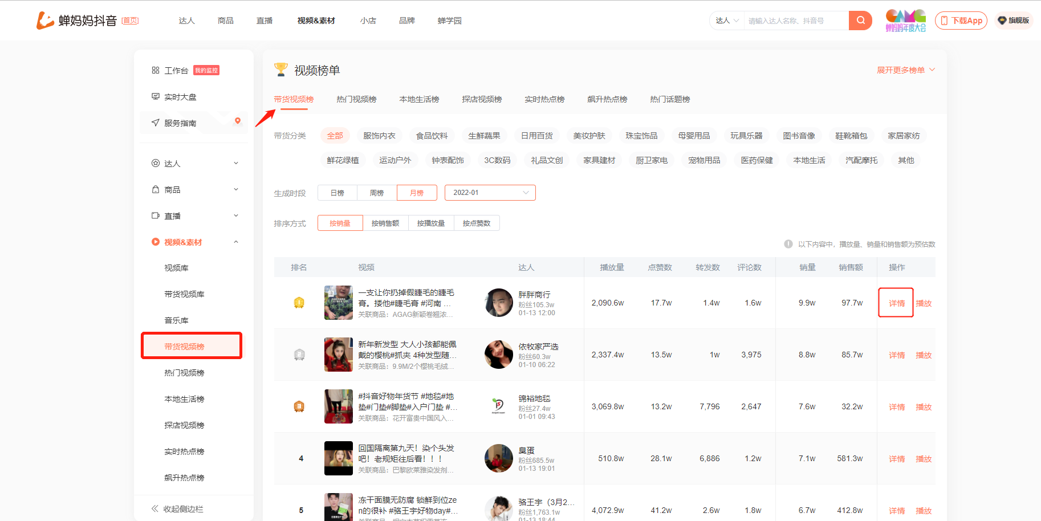Switch to the 热门视频榜 tab

357,99
